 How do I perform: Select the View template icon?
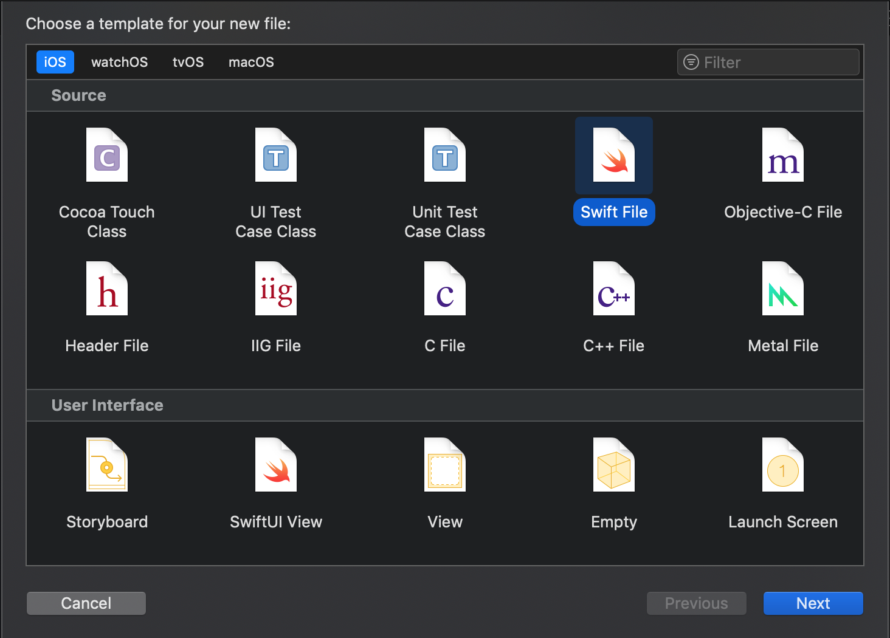click(x=445, y=465)
